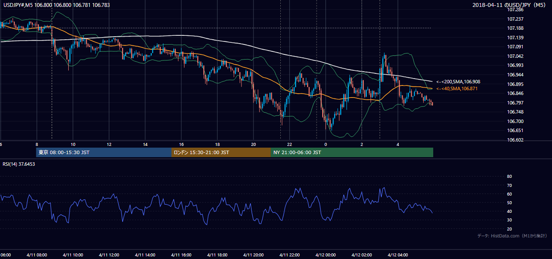
Task: Click hour label 22 under the price chart
Action: [290, 144]
